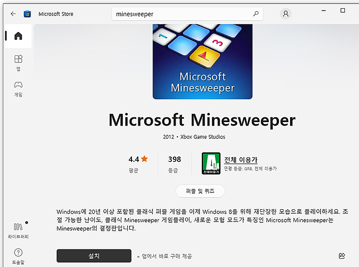
Task: Maximize the Microsoft Store window
Action: coord(343,11)
